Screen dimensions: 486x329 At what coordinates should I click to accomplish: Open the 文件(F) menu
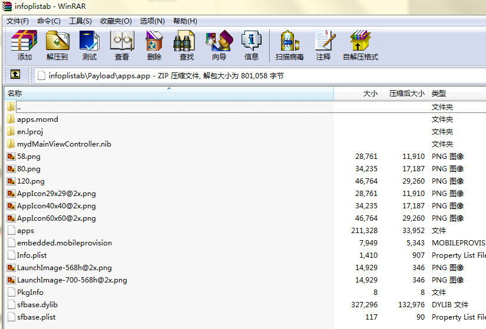tap(18, 21)
